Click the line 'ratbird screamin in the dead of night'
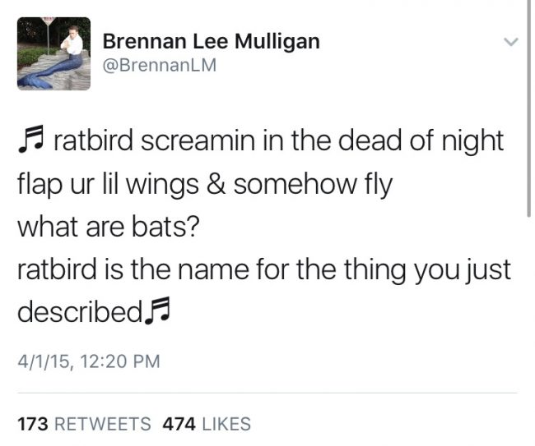Screen dimensions: 535x446 pyautogui.click(x=278, y=140)
